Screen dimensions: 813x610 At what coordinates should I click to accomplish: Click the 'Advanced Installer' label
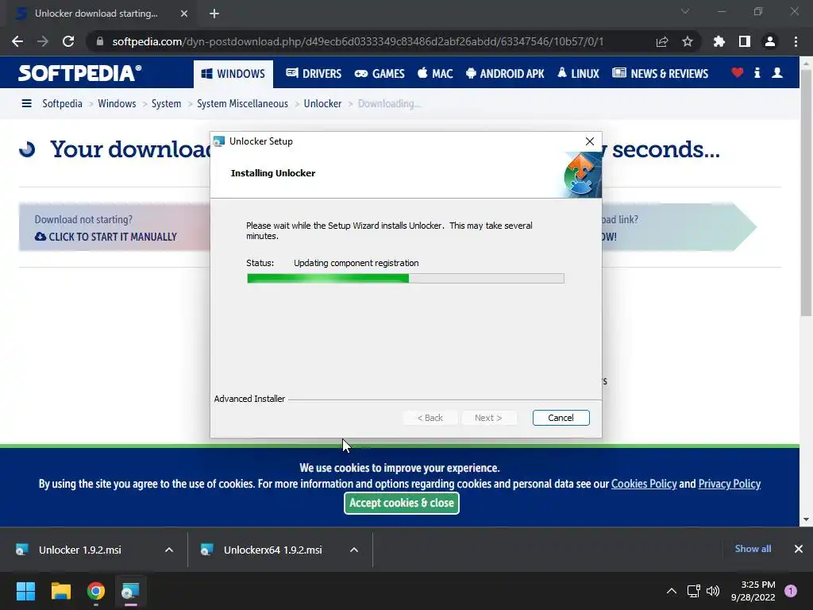click(249, 399)
